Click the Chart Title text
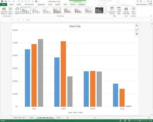The image size is (153, 122). pyautogui.click(x=75, y=26)
